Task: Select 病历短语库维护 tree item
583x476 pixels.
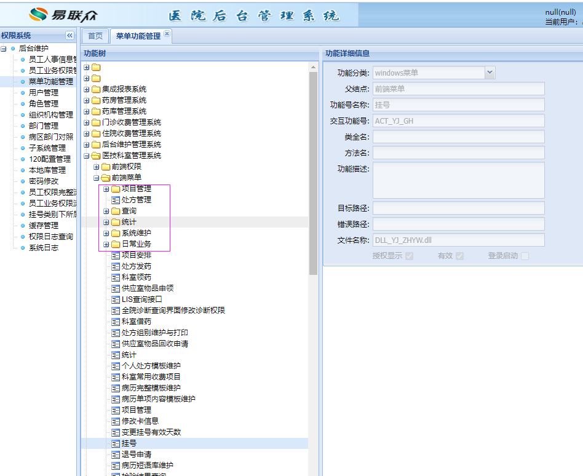Action: pyautogui.click(x=147, y=466)
